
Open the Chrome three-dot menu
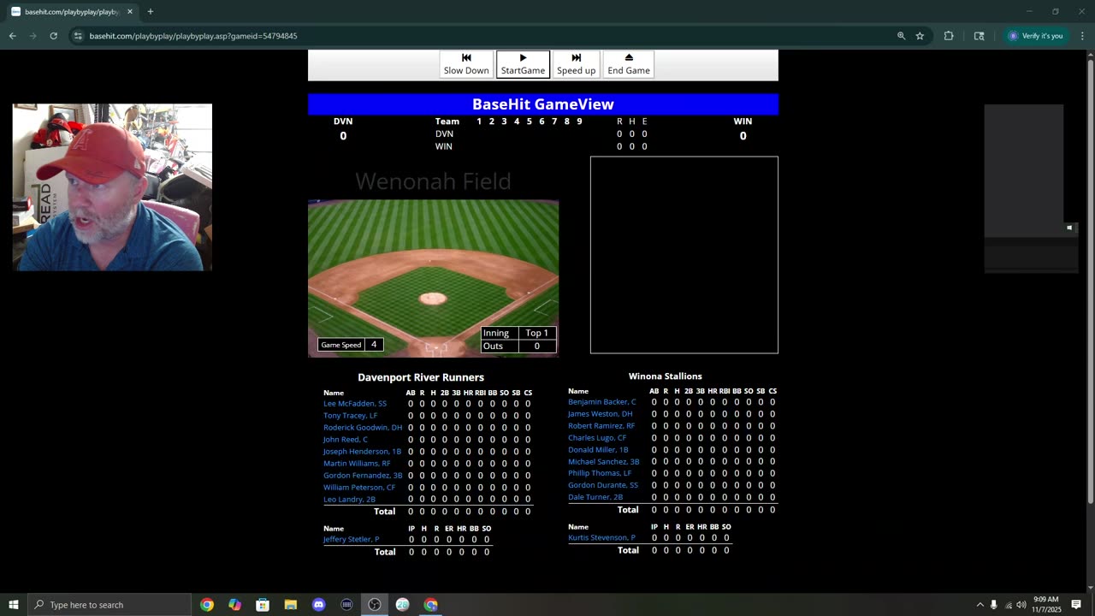1083,36
